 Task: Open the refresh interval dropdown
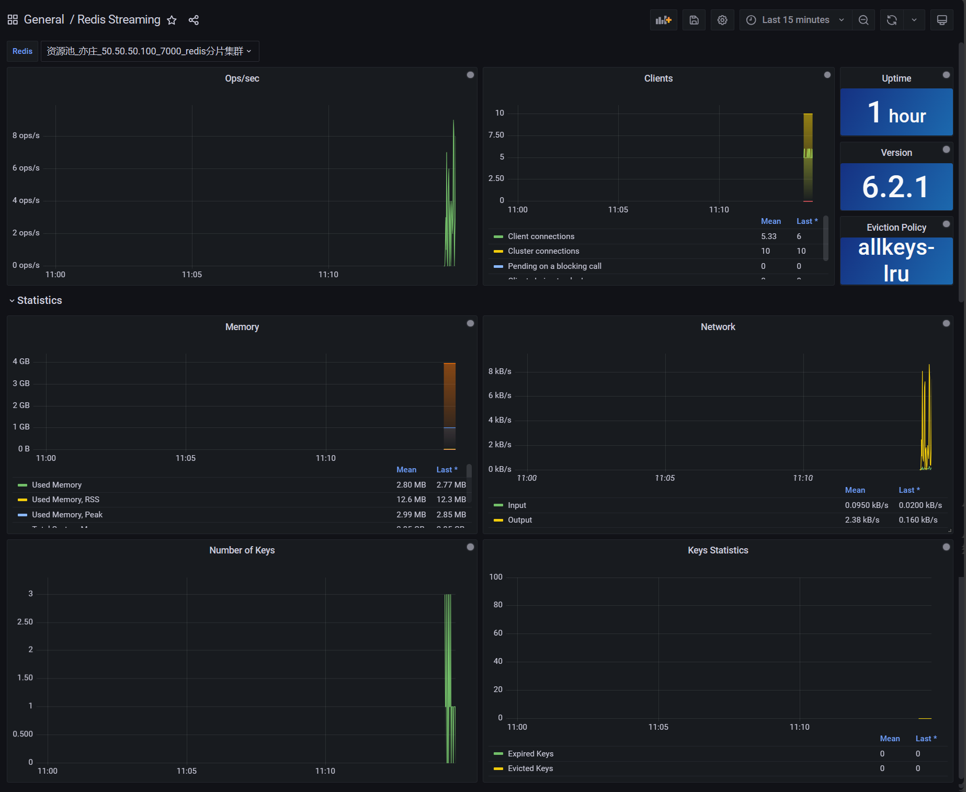(914, 20)
